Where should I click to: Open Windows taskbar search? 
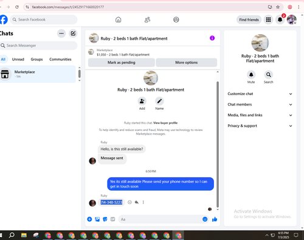click(12, 235)
